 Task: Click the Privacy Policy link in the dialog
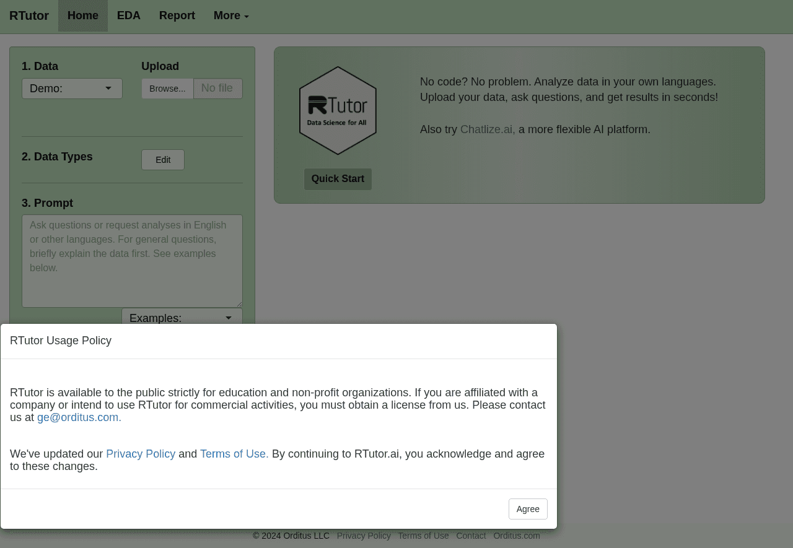(141, 454)
